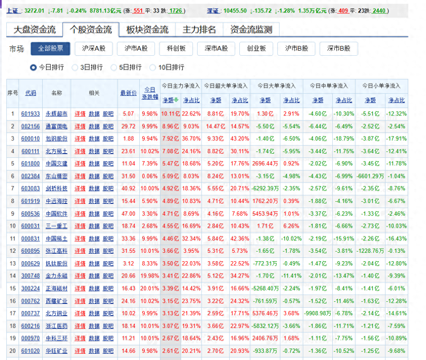Choose 5日排行 ranking period
This screenshot has height=360, width=426.
point(114,67)
